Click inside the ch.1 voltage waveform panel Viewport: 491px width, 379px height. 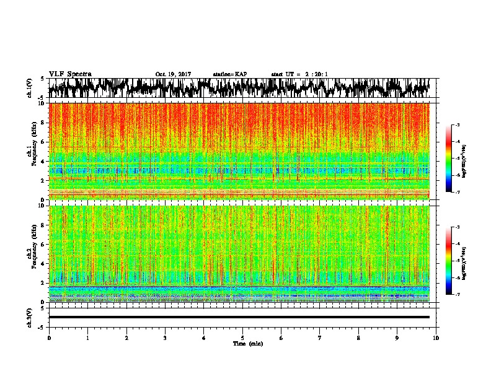(244, 88)
